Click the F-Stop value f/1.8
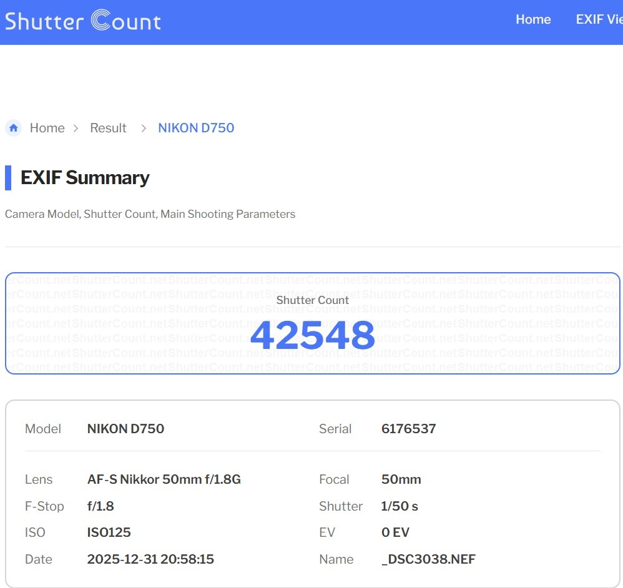Viewport: 623px width, 588px height. pos(101,506)
